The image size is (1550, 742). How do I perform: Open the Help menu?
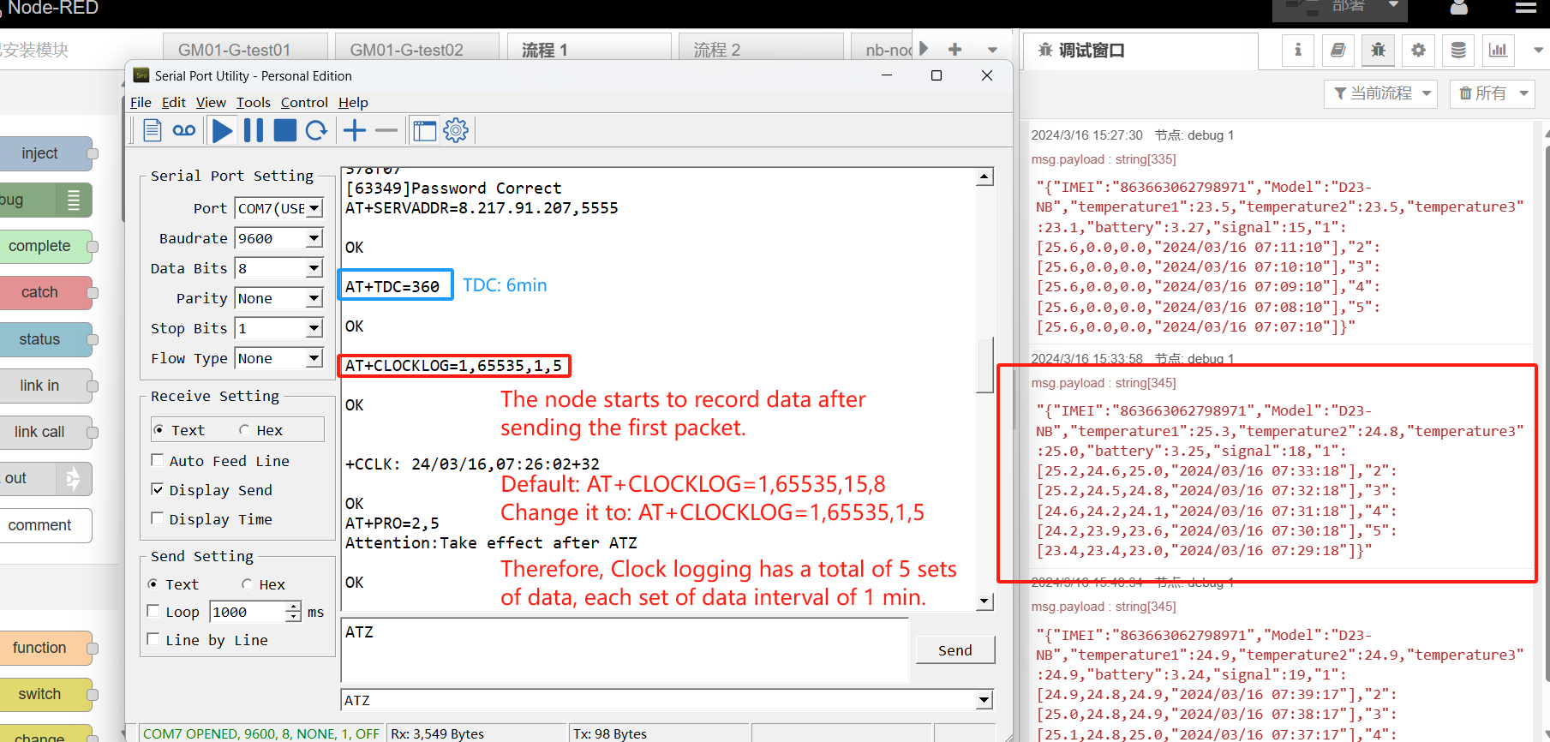point(353,103)
